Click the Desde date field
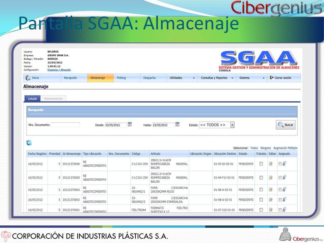 pos(116,125)
